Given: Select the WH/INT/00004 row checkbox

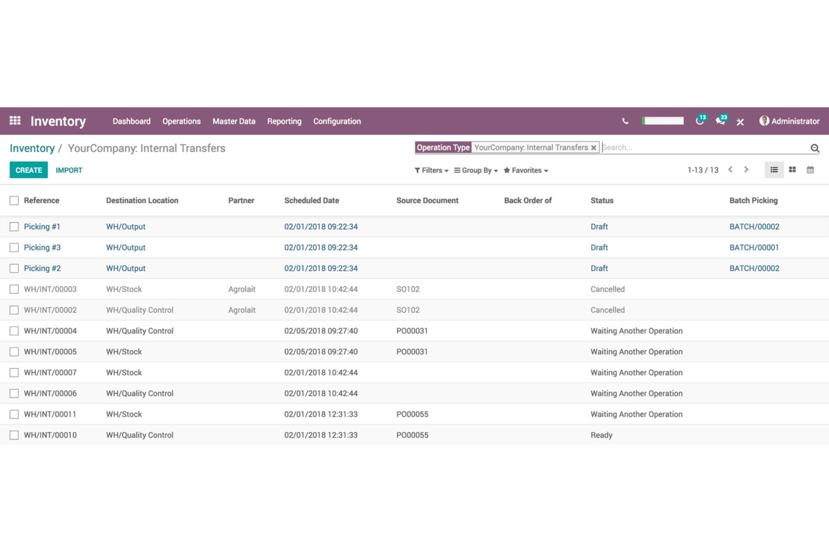Looking at the screenshot, I should [14, 331].
